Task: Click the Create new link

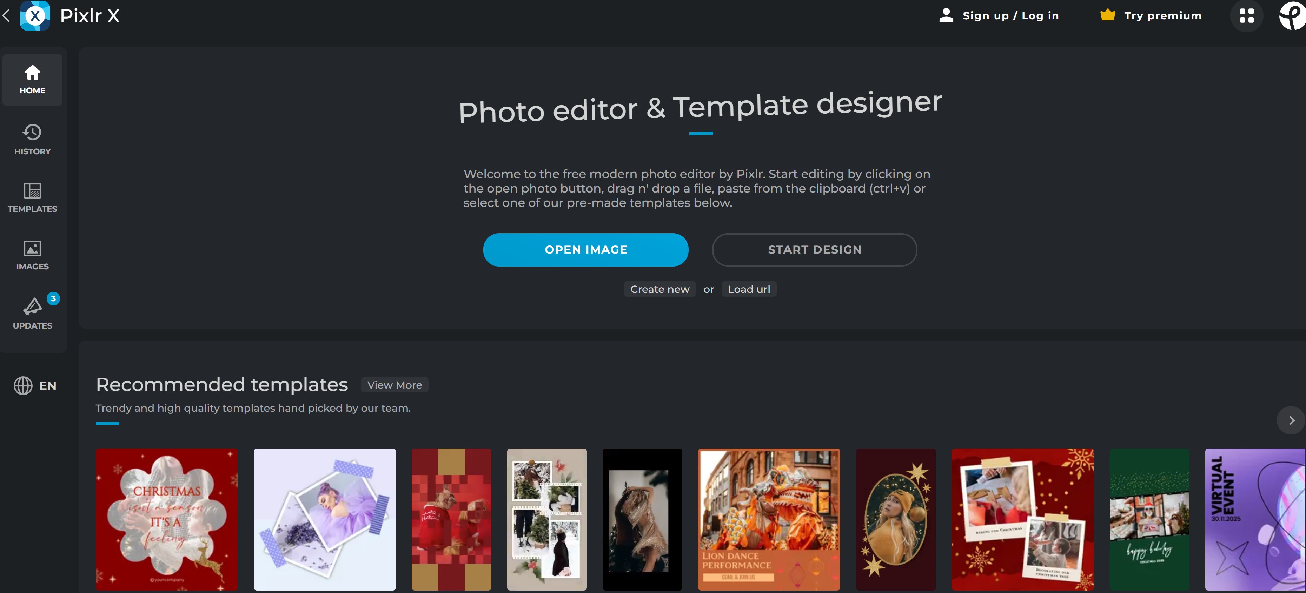Action: pyautogui.click(x=659, y=289)
